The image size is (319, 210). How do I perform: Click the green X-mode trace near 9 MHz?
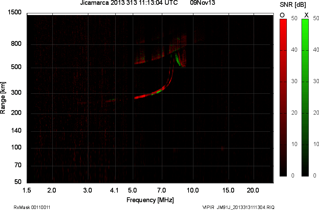coord(178,60)
